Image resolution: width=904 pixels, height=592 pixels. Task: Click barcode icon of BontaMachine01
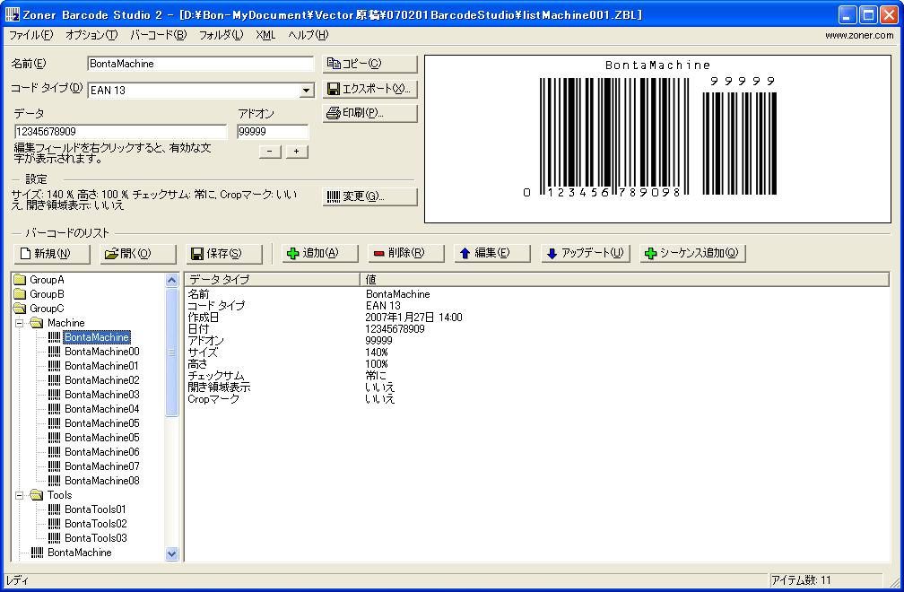54,366
